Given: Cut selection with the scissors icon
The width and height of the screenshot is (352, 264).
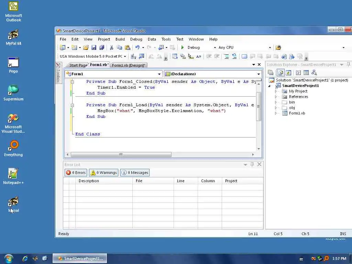Looking at the screenshot, I should click(111, 47).
